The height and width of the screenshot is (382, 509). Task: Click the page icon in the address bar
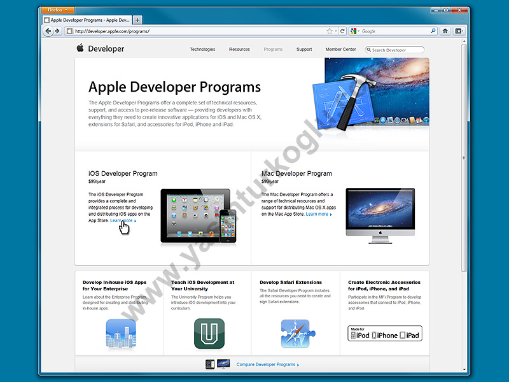(69, 31)
